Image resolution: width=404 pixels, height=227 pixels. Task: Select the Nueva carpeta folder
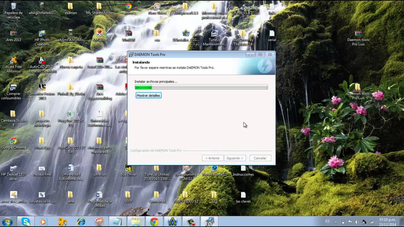(71, 62)
